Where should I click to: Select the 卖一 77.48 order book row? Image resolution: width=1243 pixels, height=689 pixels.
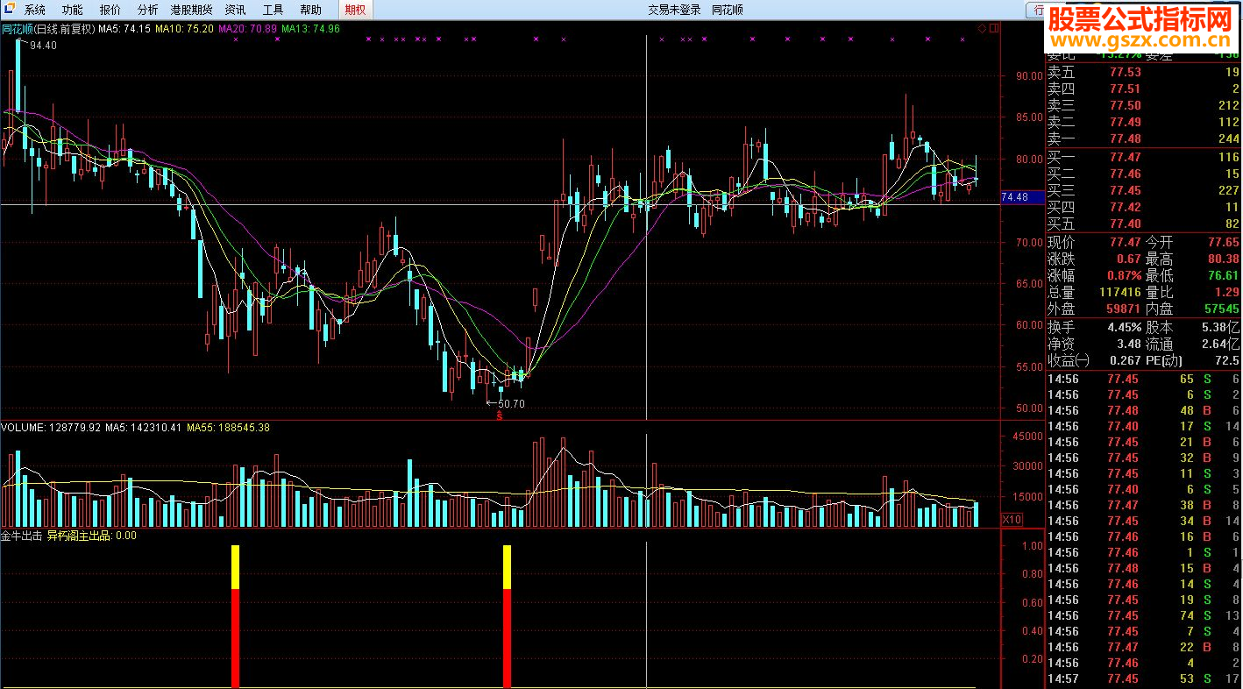pos(1144,139)
